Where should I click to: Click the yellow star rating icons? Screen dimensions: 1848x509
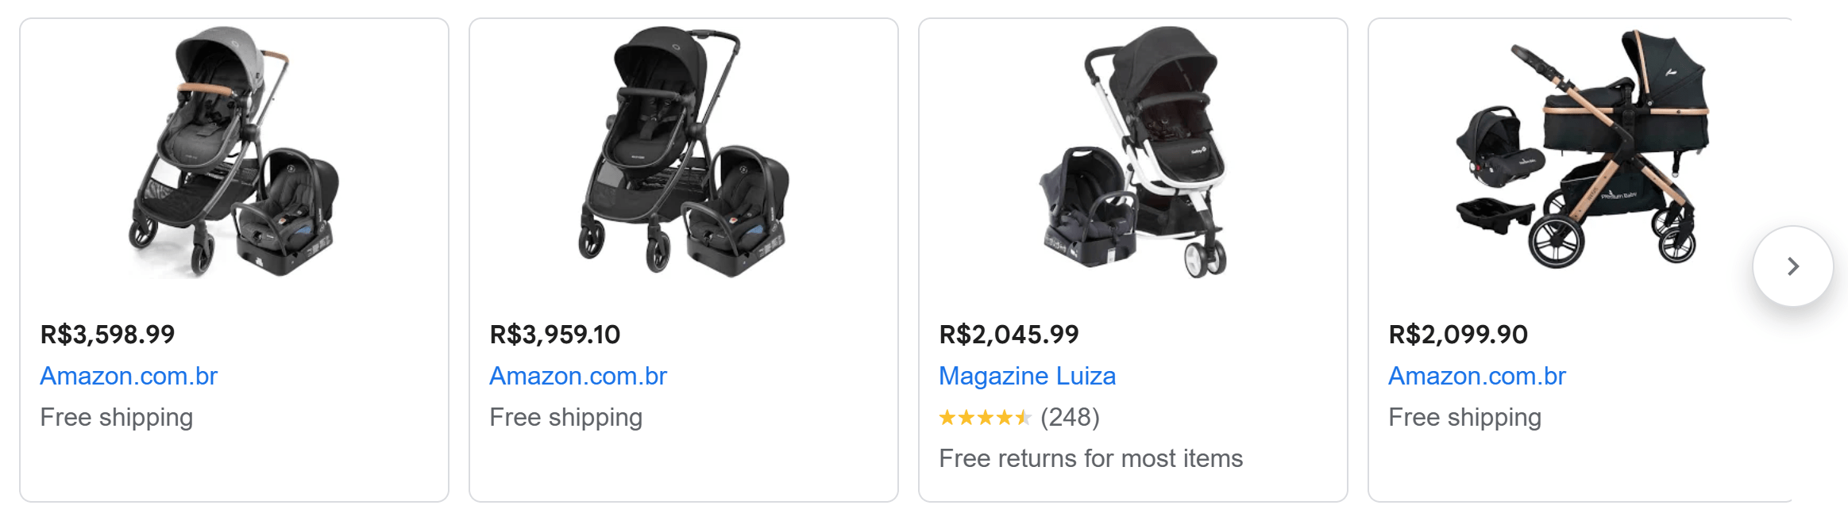coord(985,418)
